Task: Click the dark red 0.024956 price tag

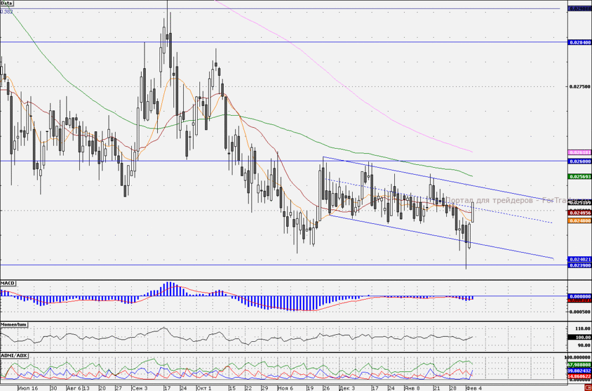Action: [579, 213]
